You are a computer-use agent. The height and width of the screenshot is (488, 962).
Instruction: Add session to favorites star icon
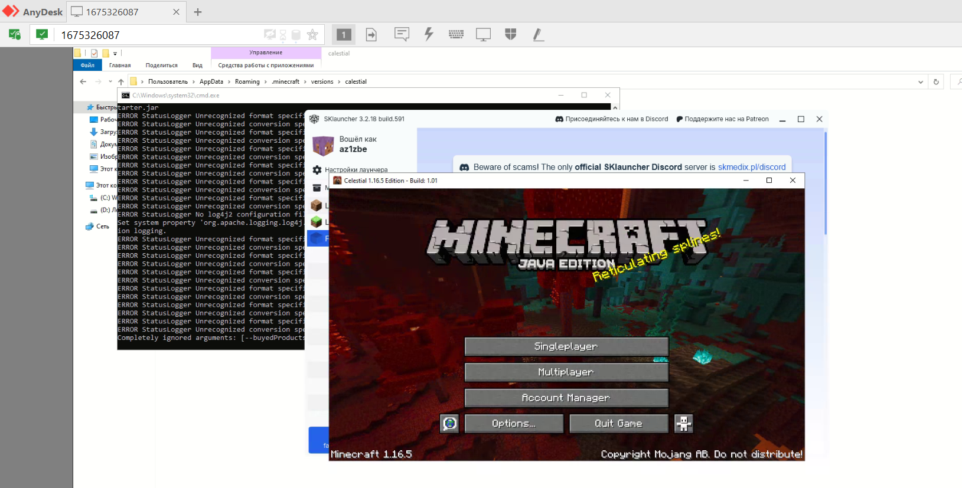(x=312, y=35)
